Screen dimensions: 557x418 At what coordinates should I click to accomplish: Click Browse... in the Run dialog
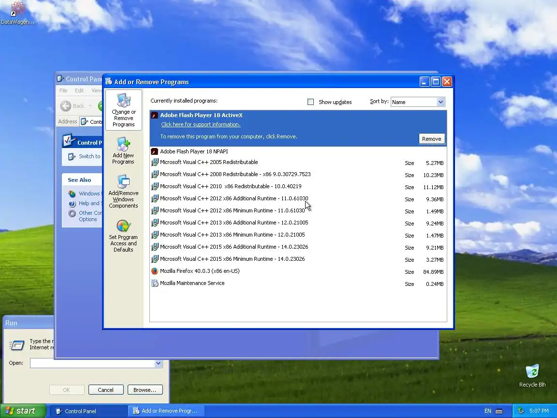click(x=145, y=390)
